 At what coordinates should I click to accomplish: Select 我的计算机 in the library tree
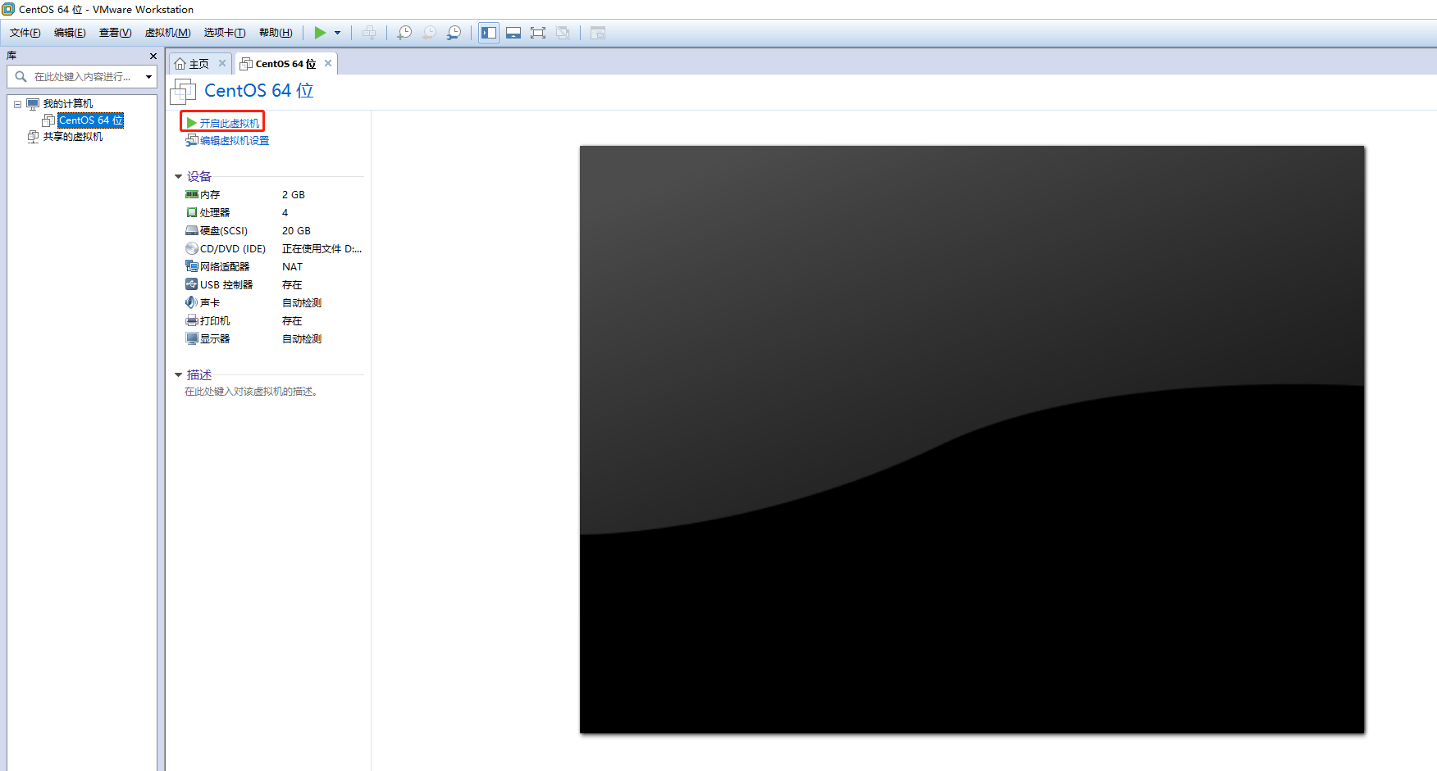coord(68,104)
